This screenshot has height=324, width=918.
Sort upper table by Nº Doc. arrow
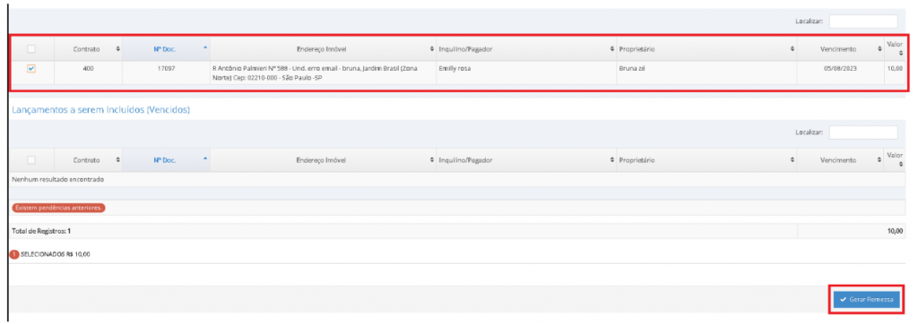[205, 47]
